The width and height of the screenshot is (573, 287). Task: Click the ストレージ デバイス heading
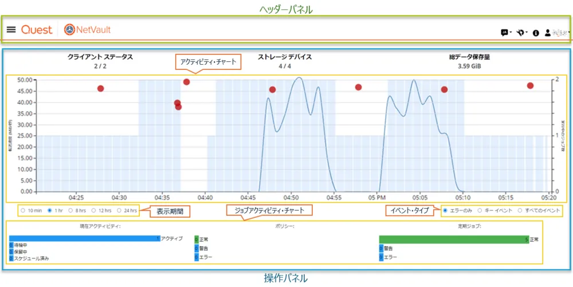coord(285,57)
